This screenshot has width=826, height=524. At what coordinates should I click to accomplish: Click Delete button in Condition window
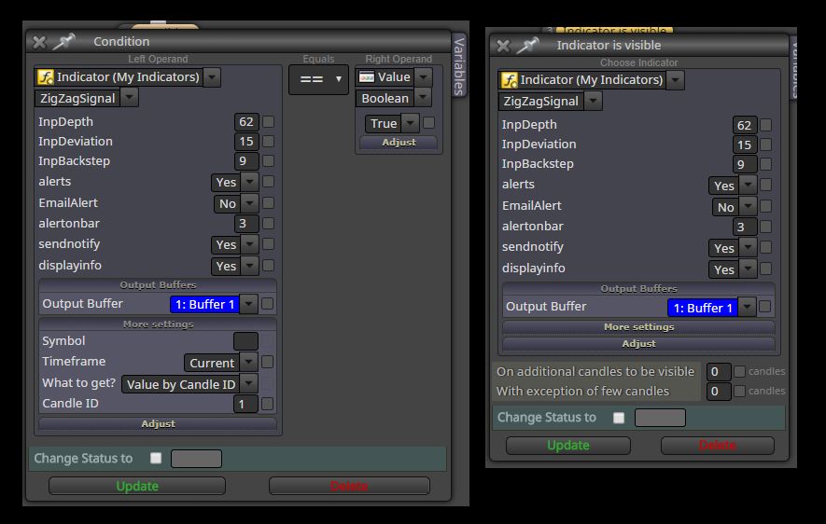click(349, 486)
